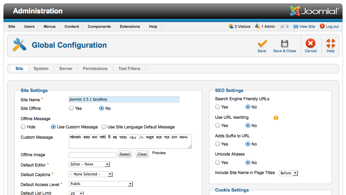Click the red Cancel icon
Image resolution: width=346 pixels, height=195 pixels.
[311, 44]
